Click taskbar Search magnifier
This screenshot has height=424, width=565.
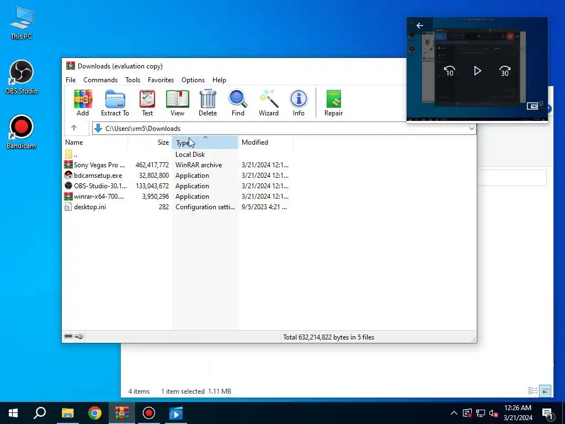pyautogui.click(x=40, y=413)
